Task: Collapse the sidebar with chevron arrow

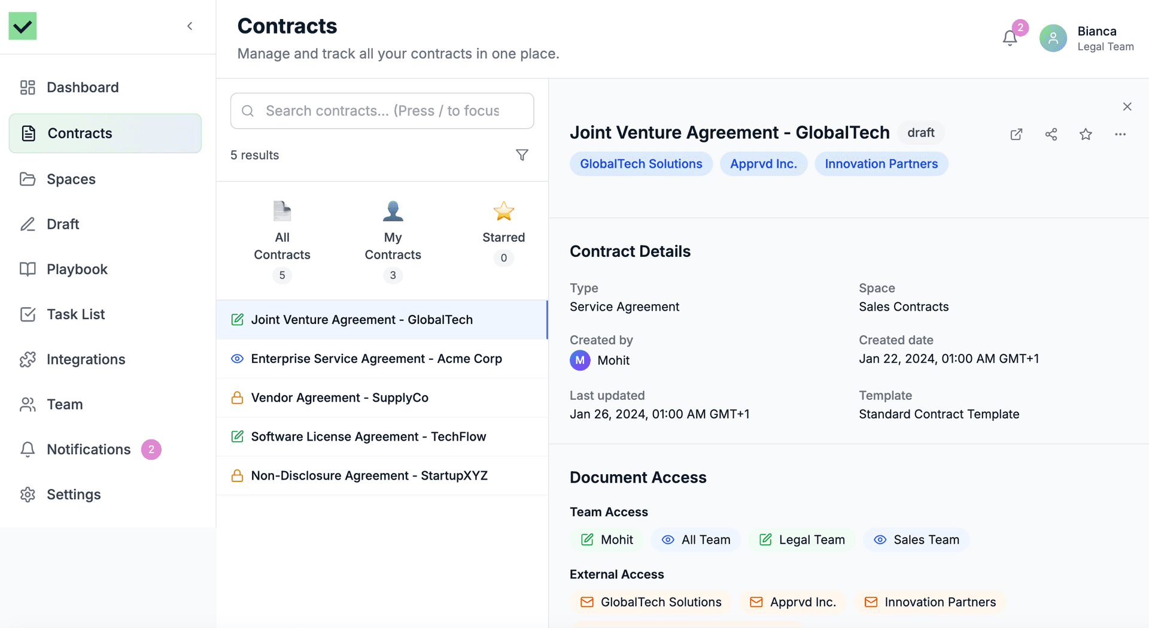Action: point(190,26)
